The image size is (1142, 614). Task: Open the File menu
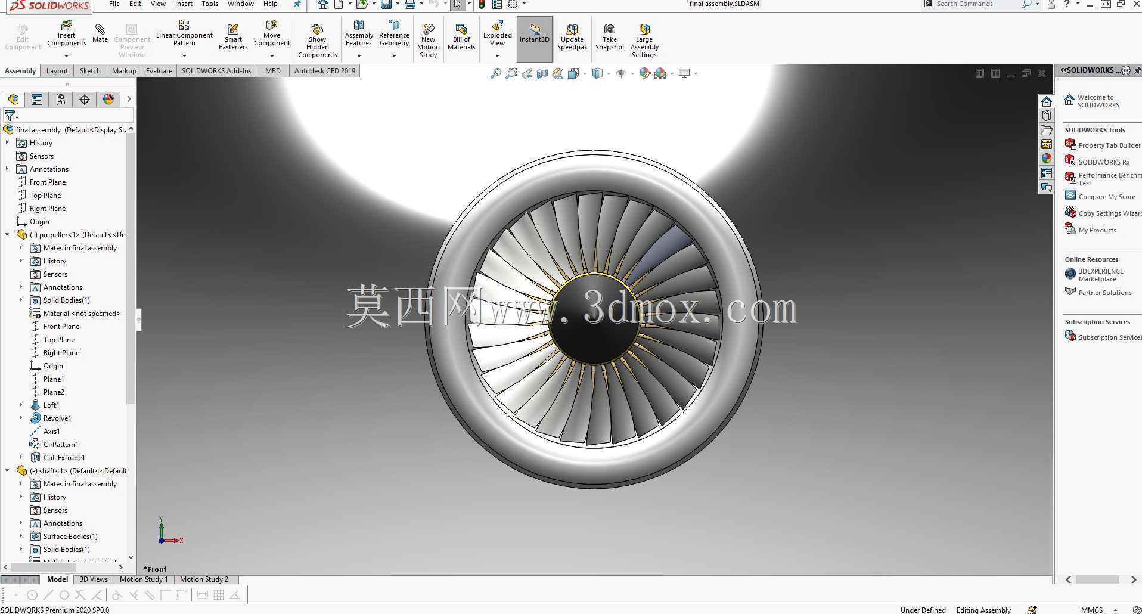pos(114,4)
